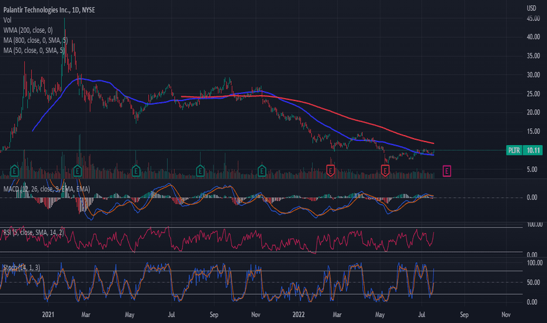Screen dimensions: 547x323
Task: Open the green earnings marker between Jul and Sep 2021
Action: (200, 171)
